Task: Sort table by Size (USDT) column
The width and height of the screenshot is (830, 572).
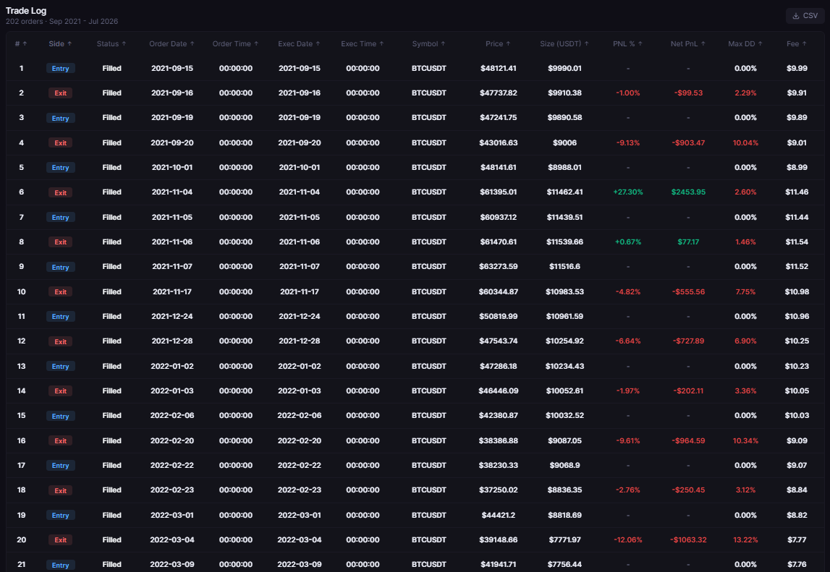Action: pyautogui.click(x=565, y=44)
